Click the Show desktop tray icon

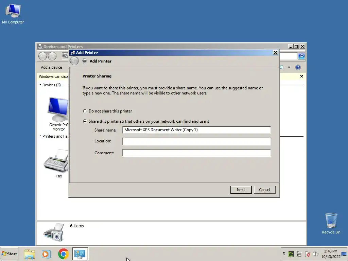point(344,254)
